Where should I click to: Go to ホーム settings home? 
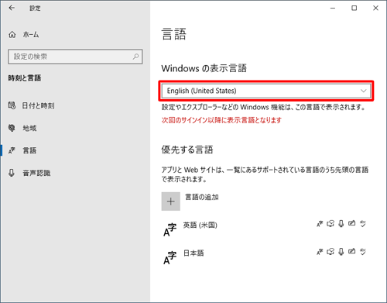click(x=31, y=34)
